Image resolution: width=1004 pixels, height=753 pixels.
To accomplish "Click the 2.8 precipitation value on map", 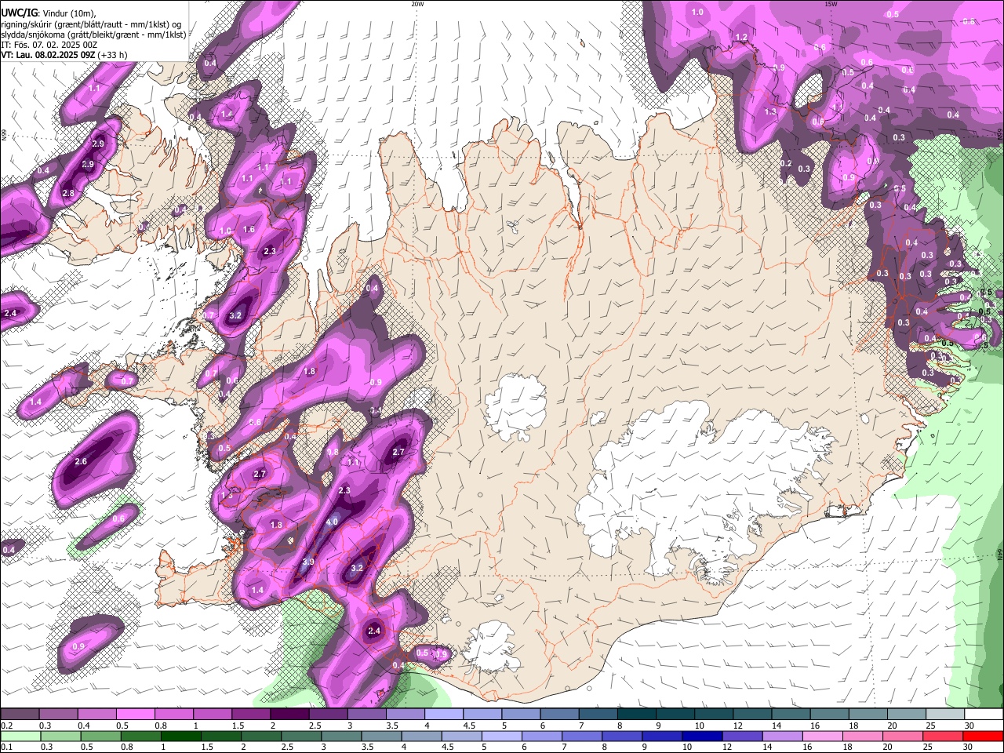I will pos(68,193).
